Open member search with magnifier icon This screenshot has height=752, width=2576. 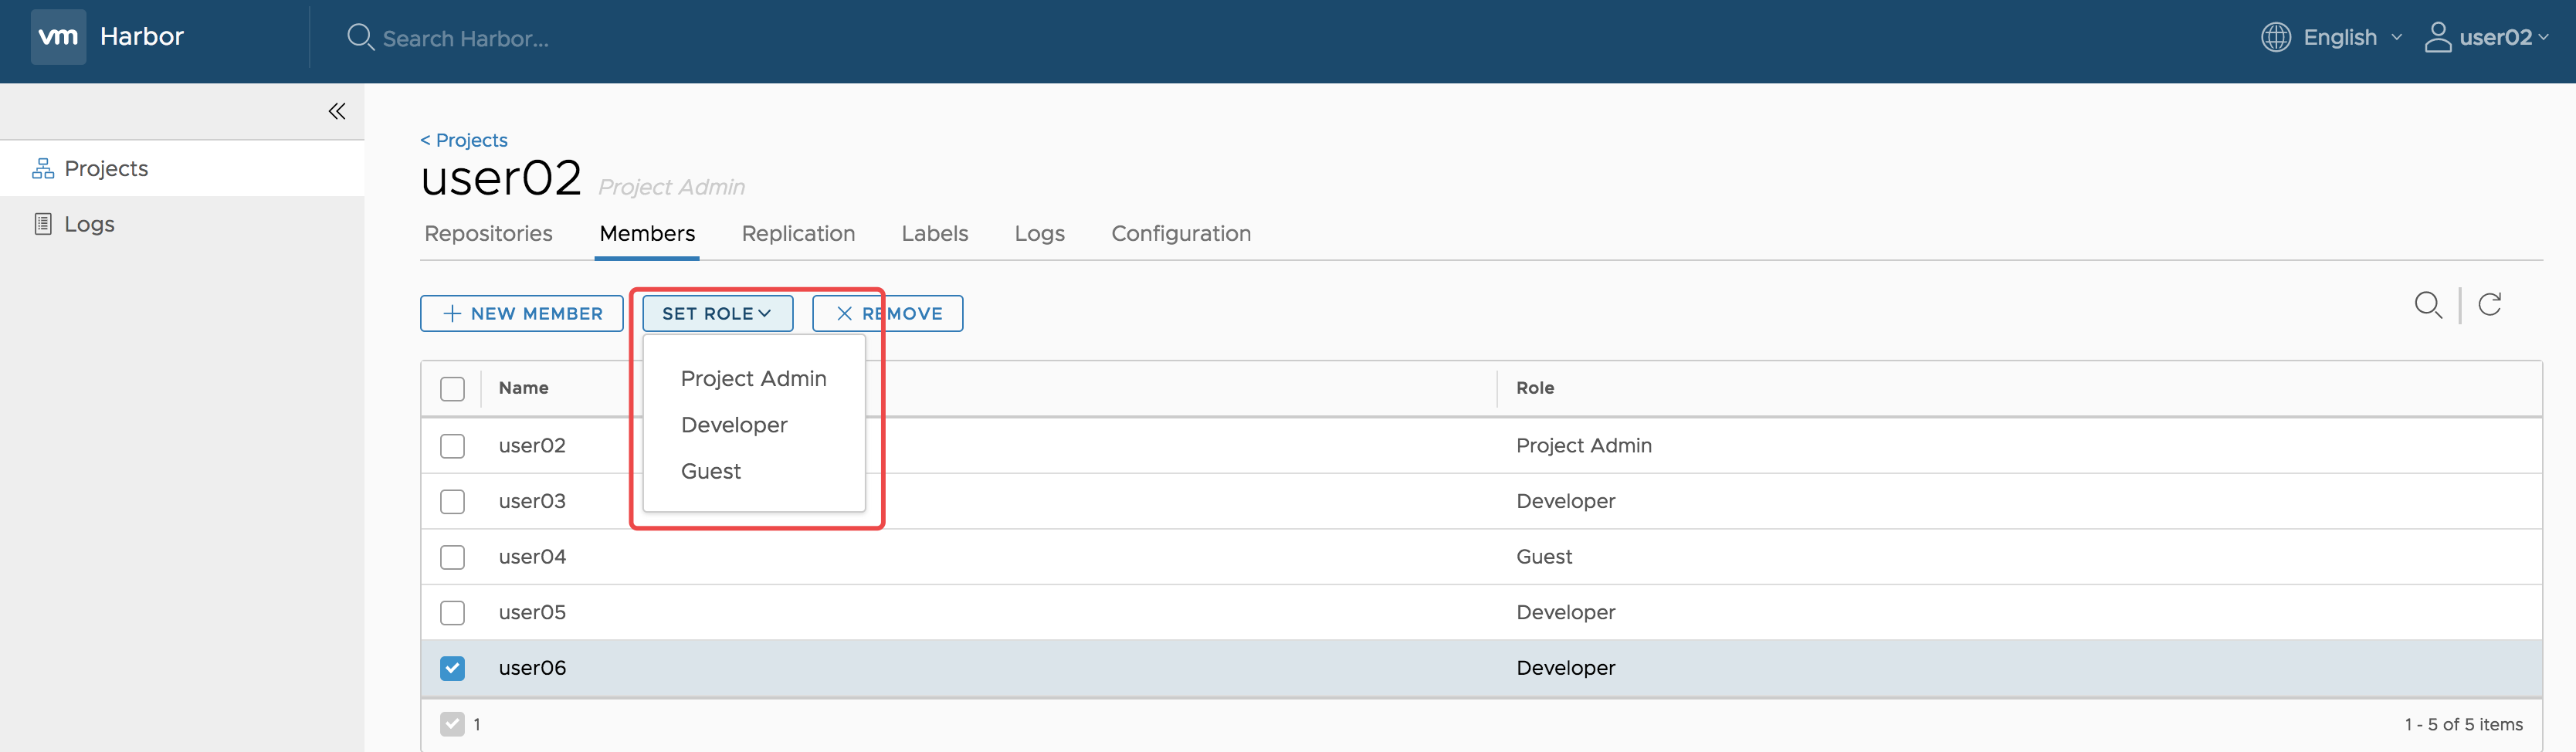coord(2428,304)
